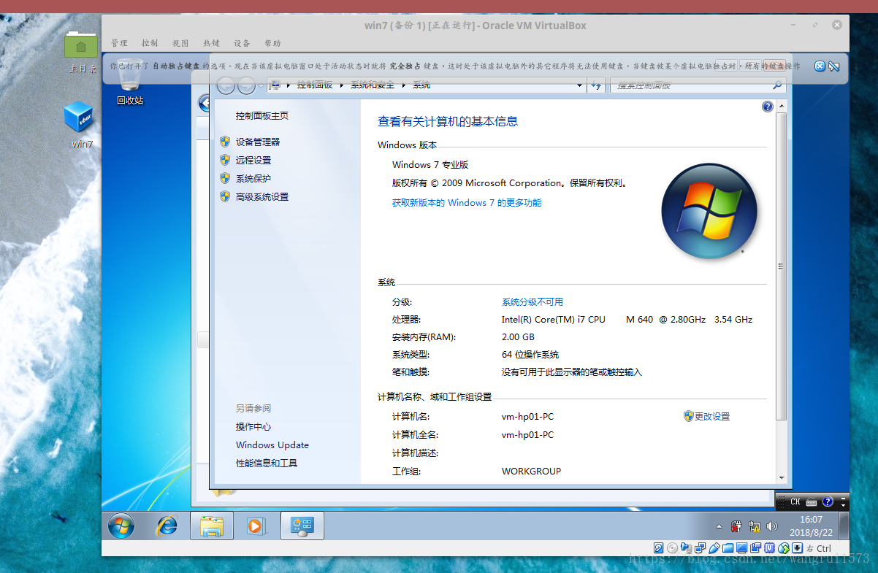Click the refresh button beside address bar

pyautogui.click(x=597, y=85)
